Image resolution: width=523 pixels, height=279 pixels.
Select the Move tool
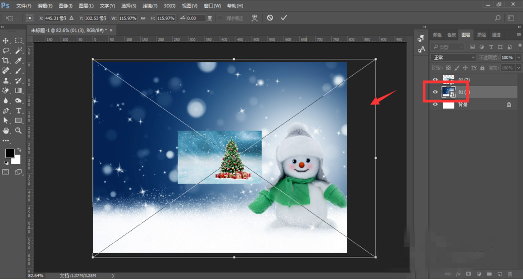(6, 40)
